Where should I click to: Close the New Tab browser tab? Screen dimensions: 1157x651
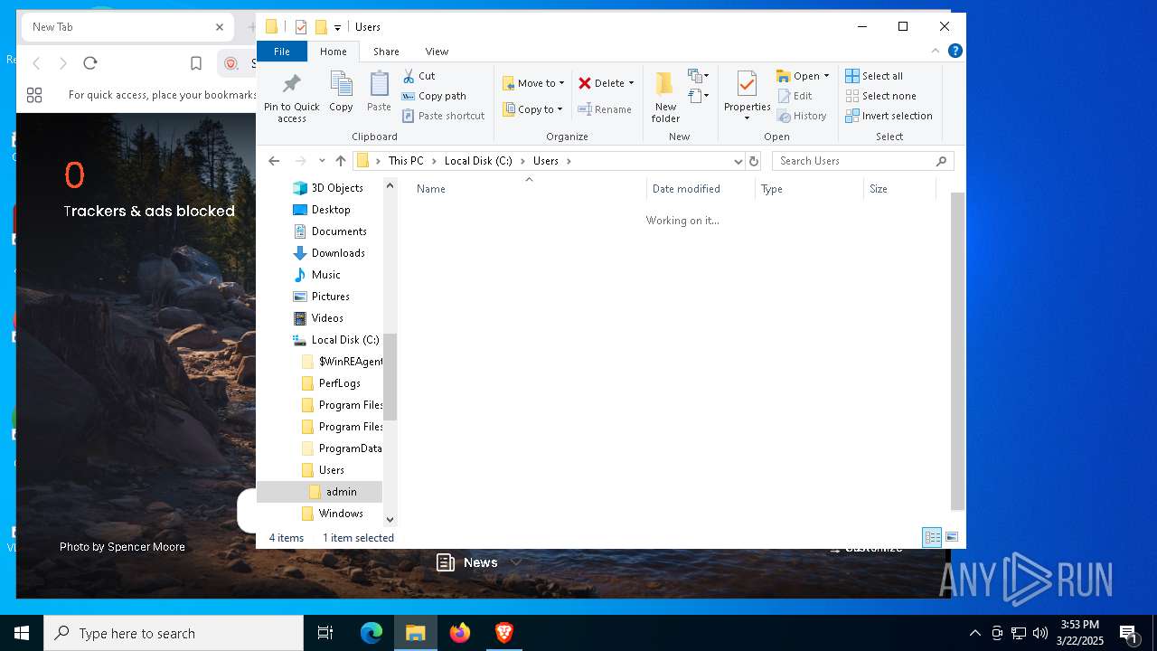tap(220, 27)
